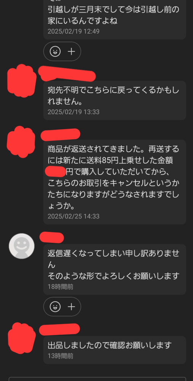Open the gray default smiley avatar profile
193x381 pixels.
tap(22, 246)
